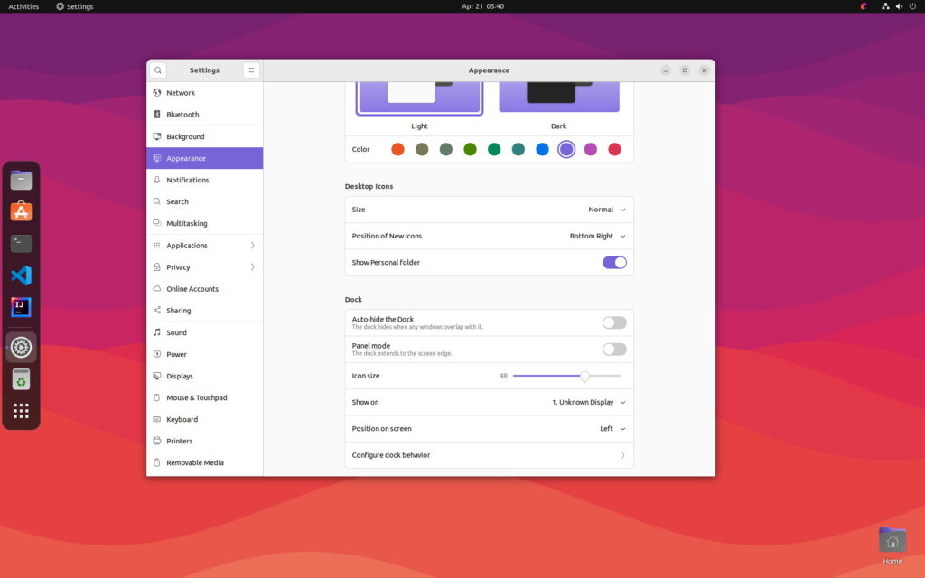Disable the Show Personal folder switch
This screenshot has width=925, height=578.
614,263
